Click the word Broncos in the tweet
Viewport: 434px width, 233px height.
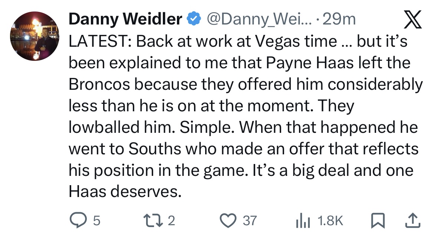pyautogui.click(x=99, y=84)
